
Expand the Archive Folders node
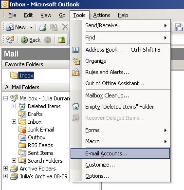(5, 168)
